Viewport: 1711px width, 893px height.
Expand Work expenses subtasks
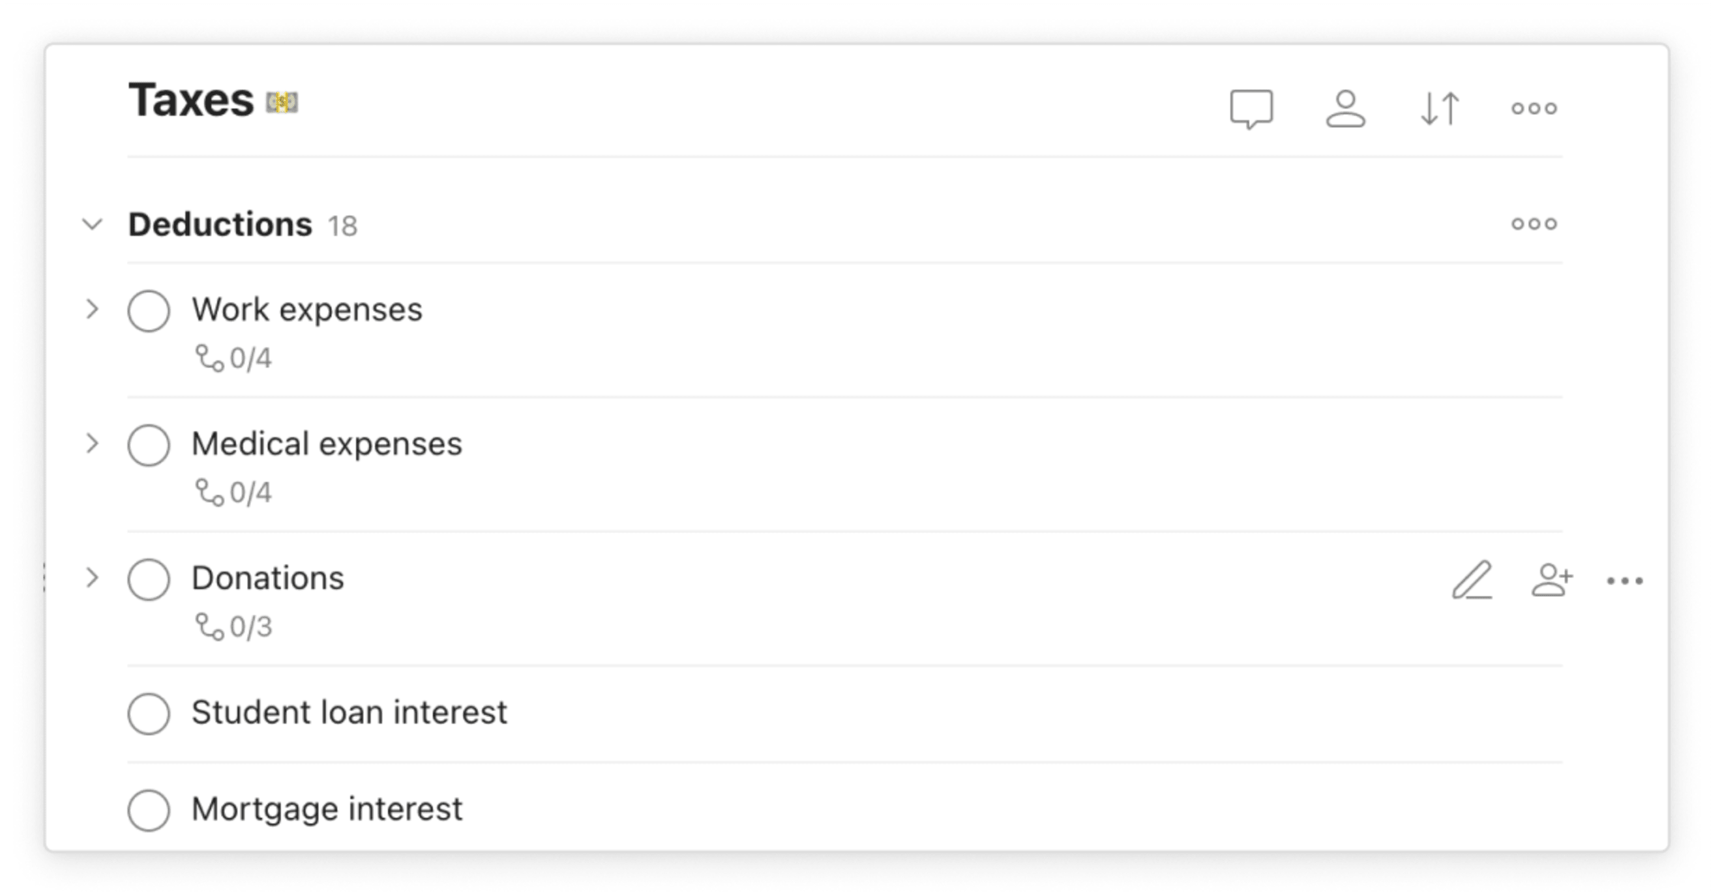tap(93, 310)
